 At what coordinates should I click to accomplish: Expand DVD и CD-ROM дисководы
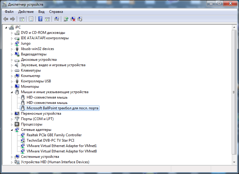pos(12,33)
